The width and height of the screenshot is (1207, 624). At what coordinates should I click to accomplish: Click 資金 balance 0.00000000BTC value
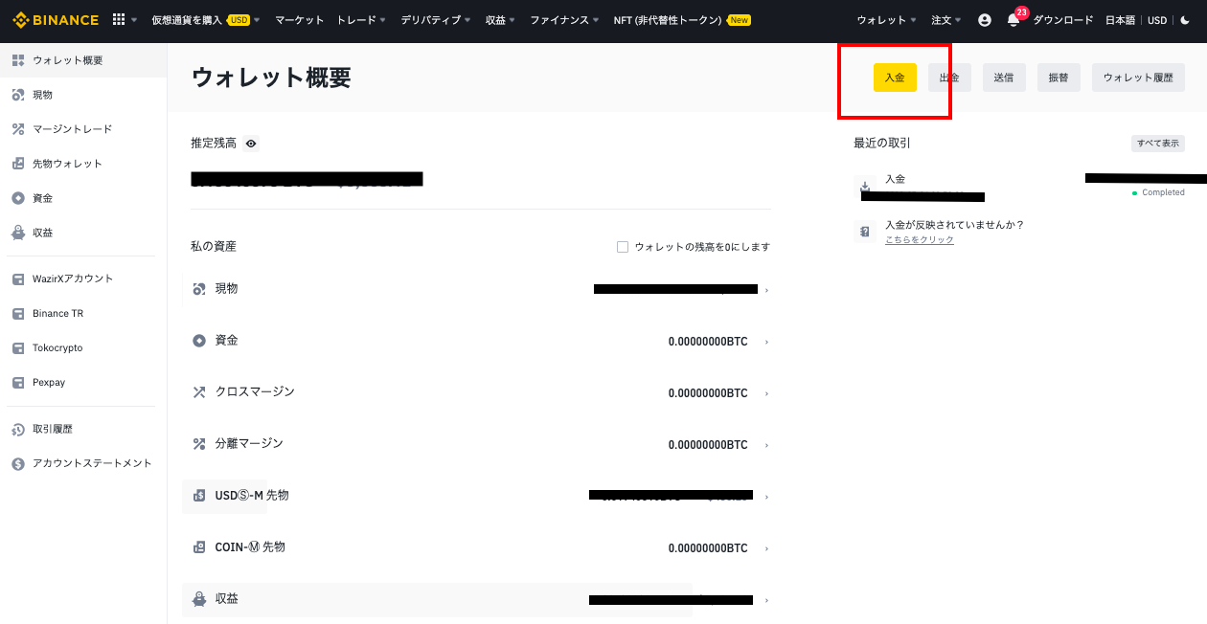tap(708, 342)
